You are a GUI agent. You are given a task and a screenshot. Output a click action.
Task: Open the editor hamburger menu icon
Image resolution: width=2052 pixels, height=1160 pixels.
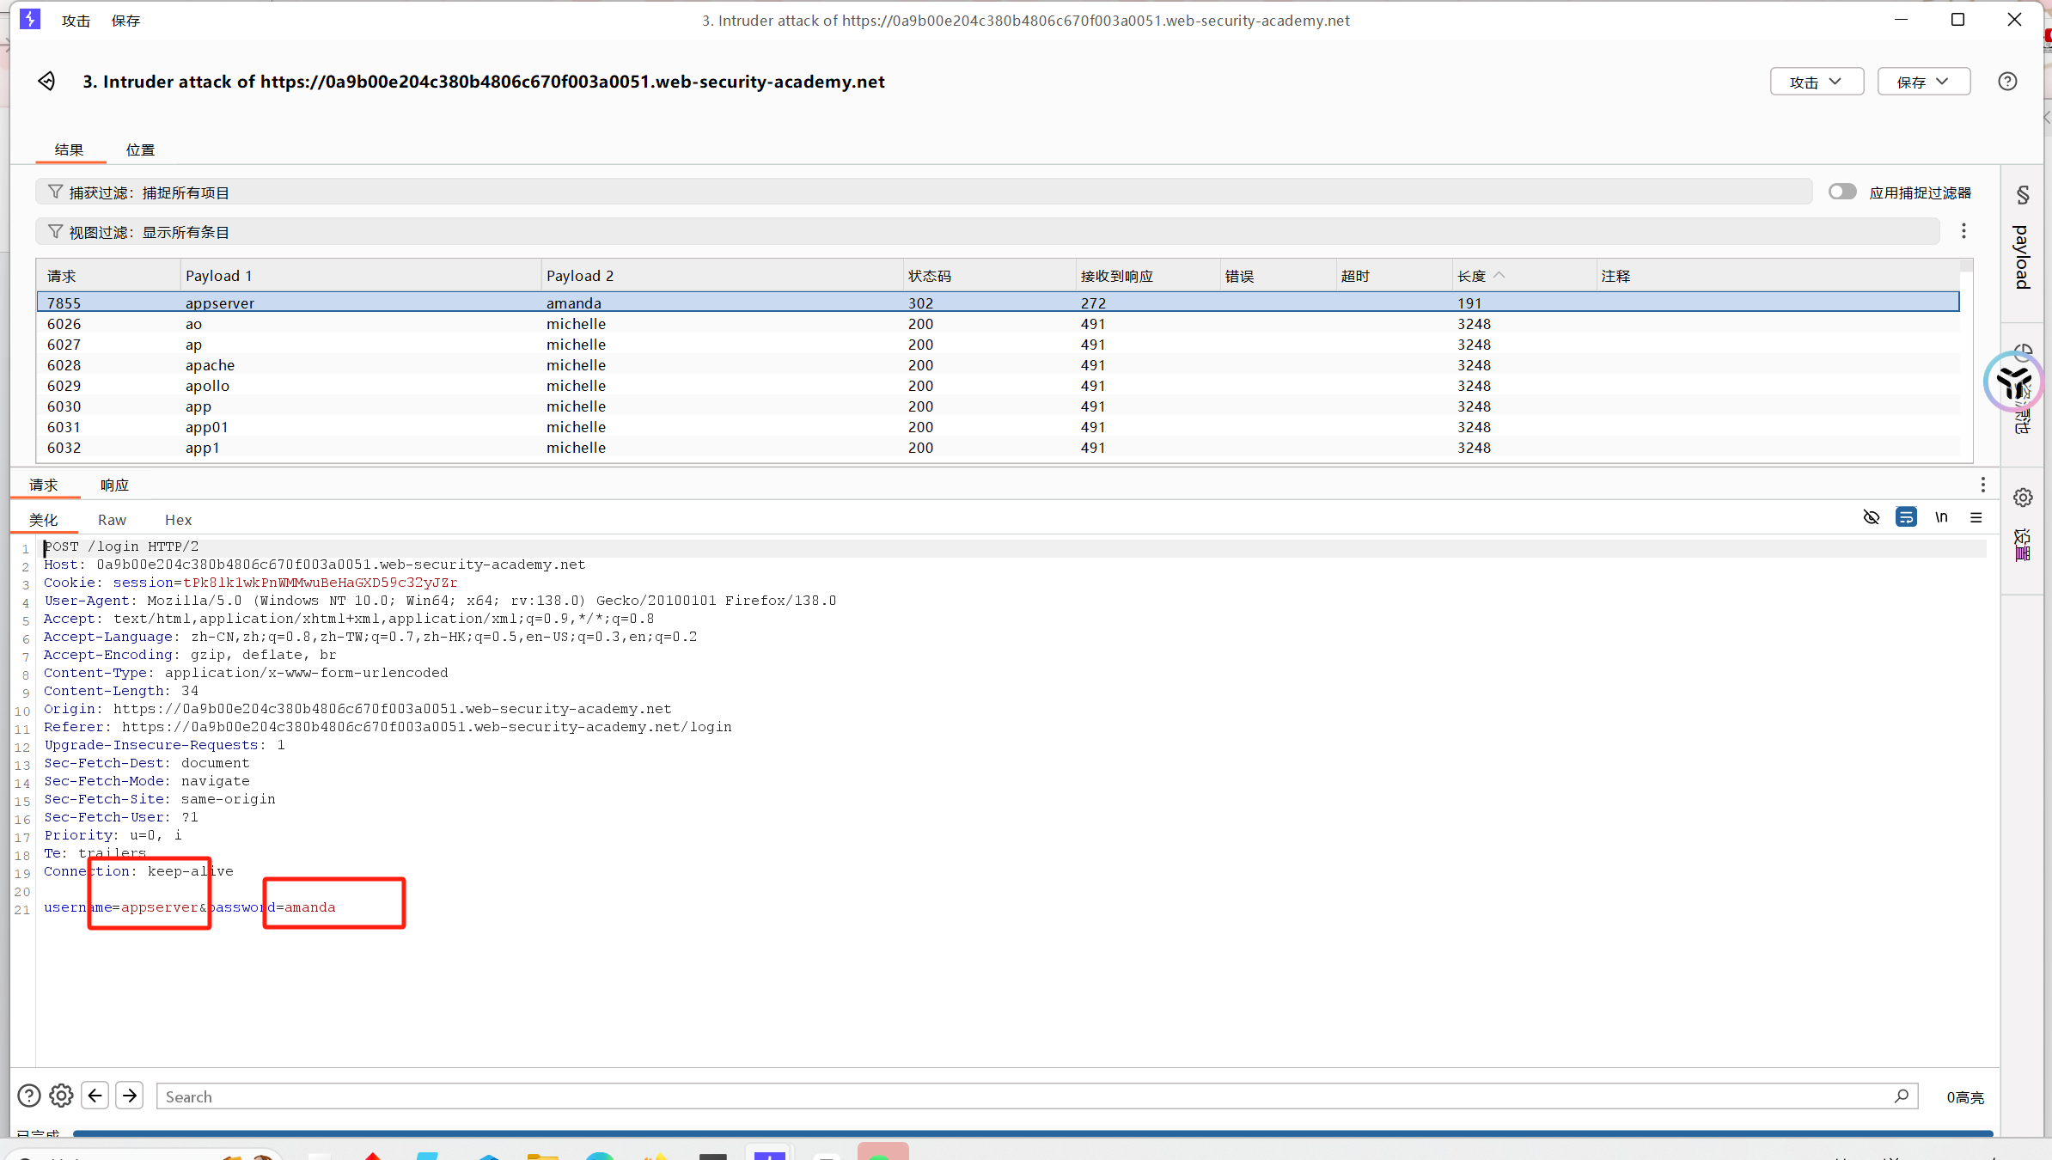click(1976, 517)
